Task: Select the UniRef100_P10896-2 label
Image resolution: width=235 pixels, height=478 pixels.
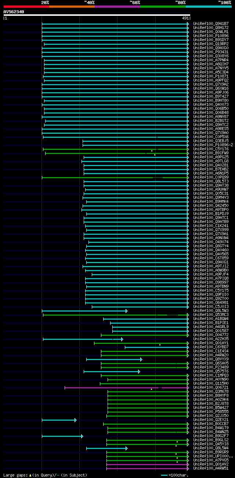Action: point(213,145)
